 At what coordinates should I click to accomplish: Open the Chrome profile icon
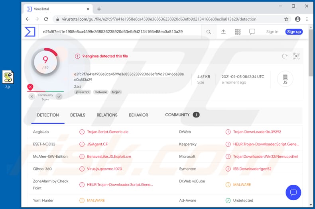298,19
